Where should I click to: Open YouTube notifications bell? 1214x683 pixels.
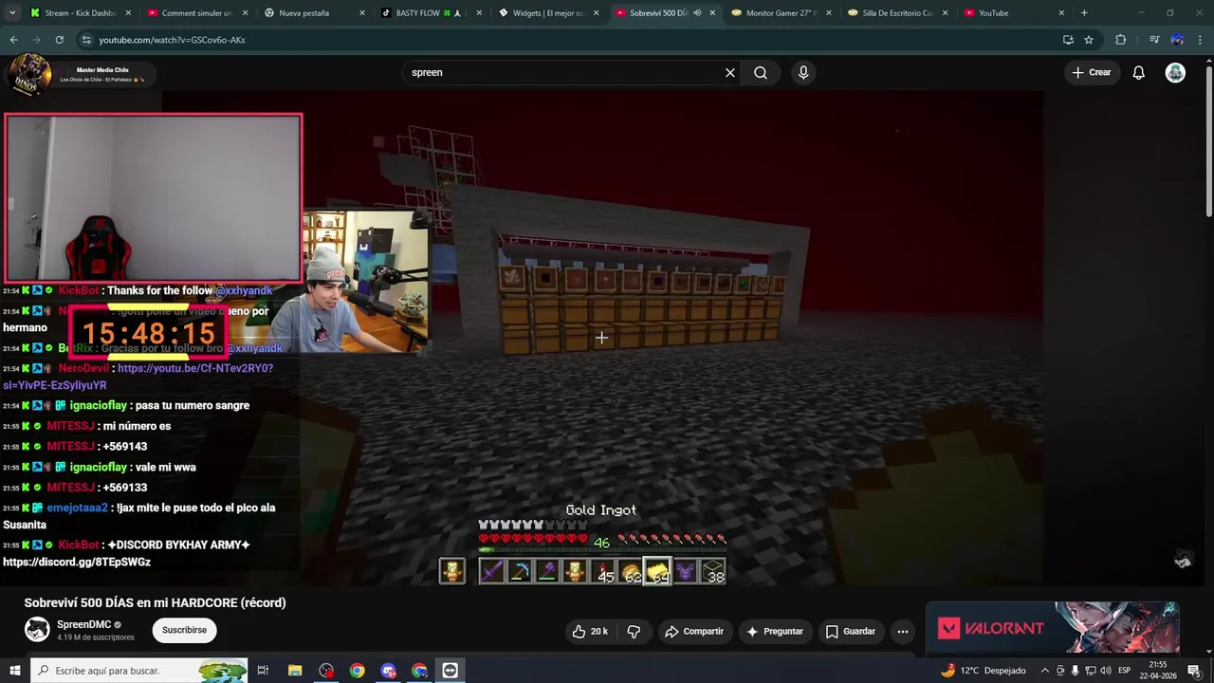[x=1139, y=72]
